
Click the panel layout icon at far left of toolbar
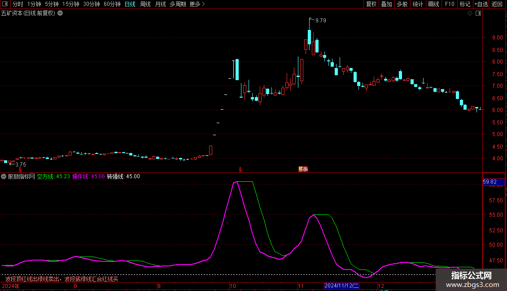tap(5, 4)
